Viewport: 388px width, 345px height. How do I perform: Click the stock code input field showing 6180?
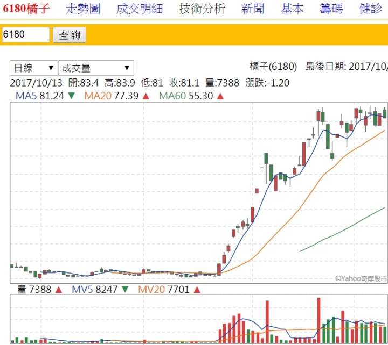(25, 34)
